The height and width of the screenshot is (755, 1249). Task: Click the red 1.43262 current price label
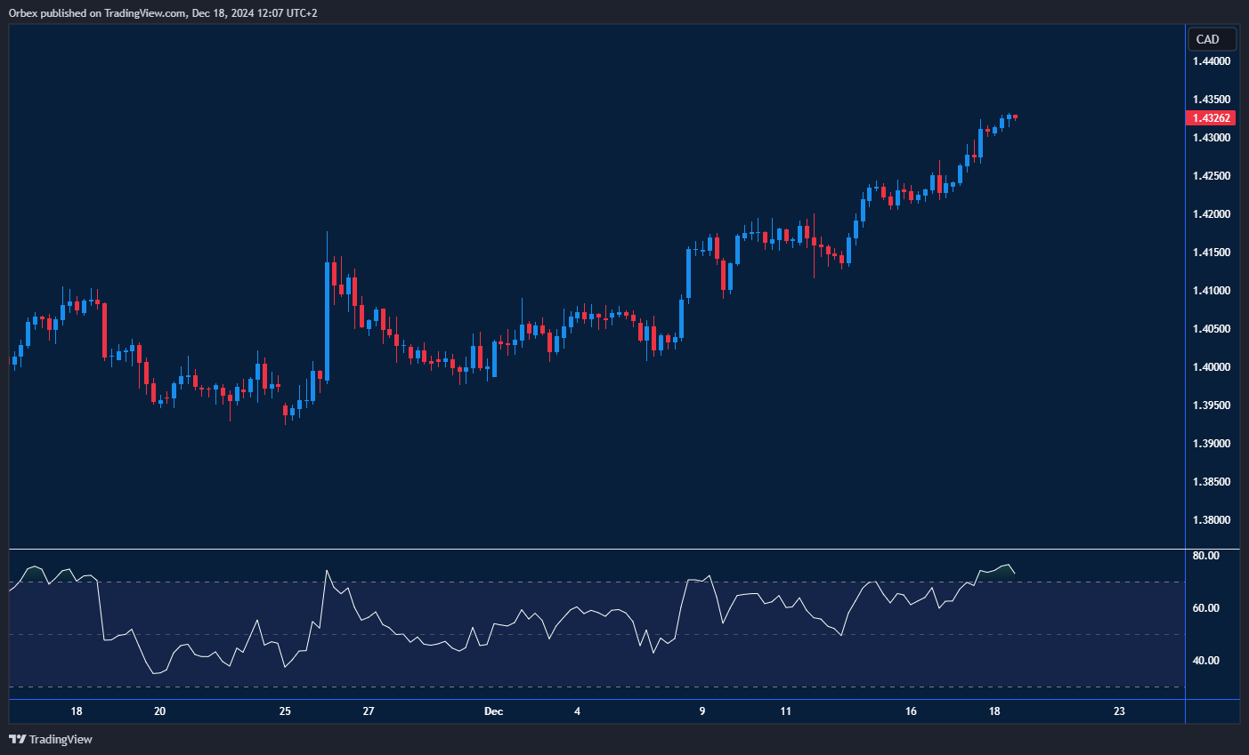(x=1211, y=118)
